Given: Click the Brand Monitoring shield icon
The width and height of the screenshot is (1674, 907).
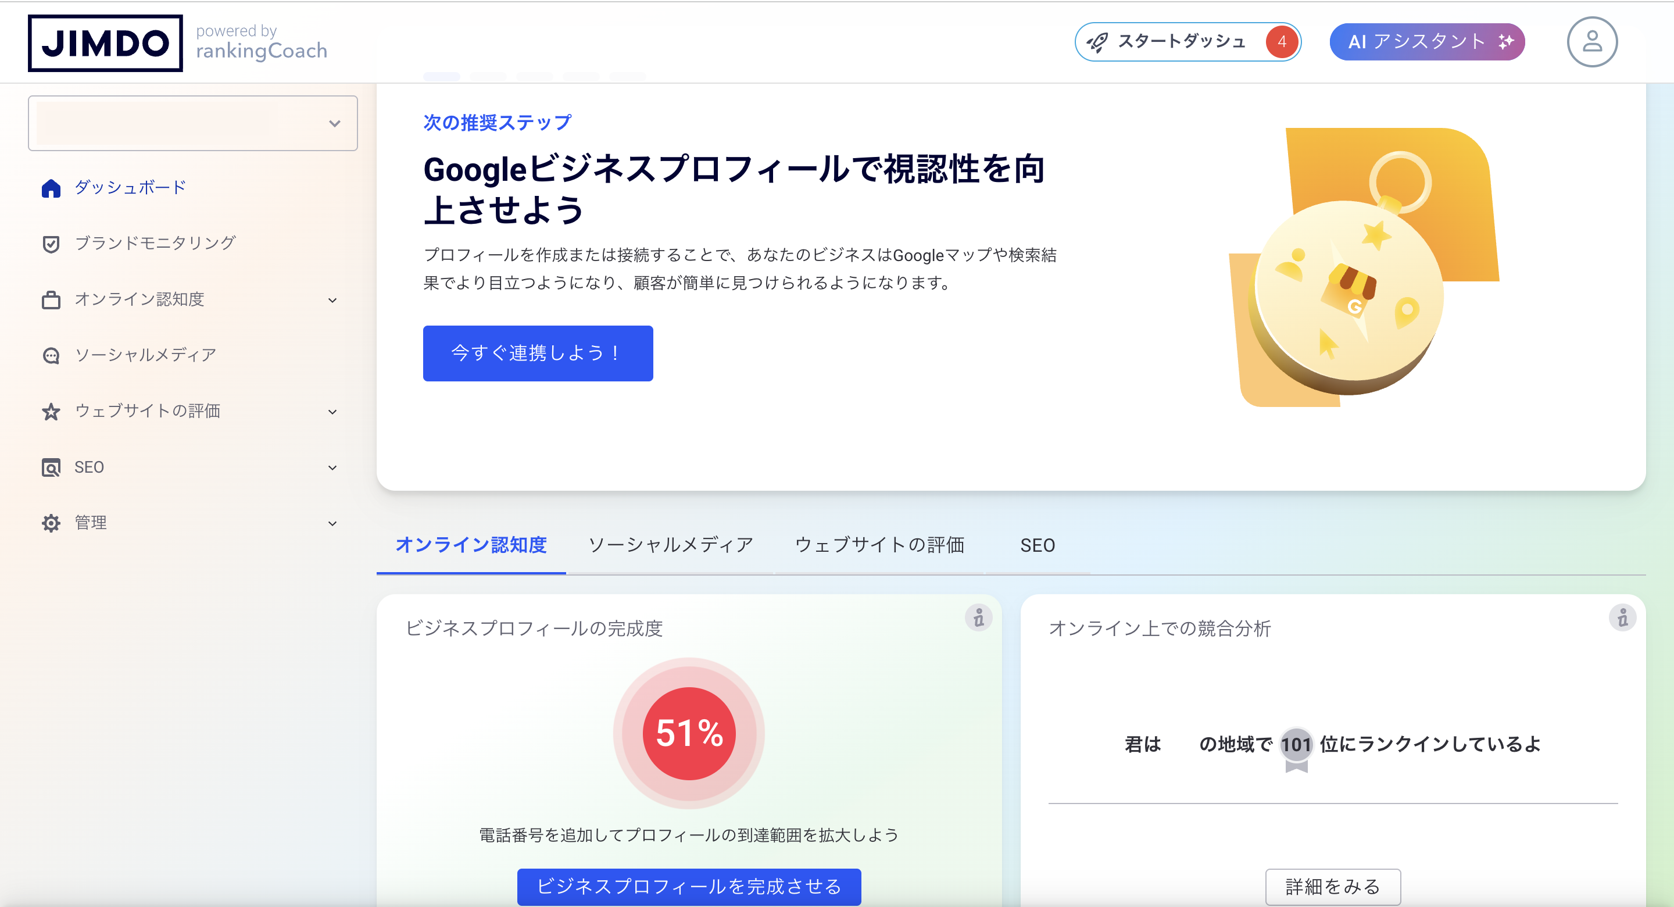Looking at the screenshot, I should click(51, 244).
